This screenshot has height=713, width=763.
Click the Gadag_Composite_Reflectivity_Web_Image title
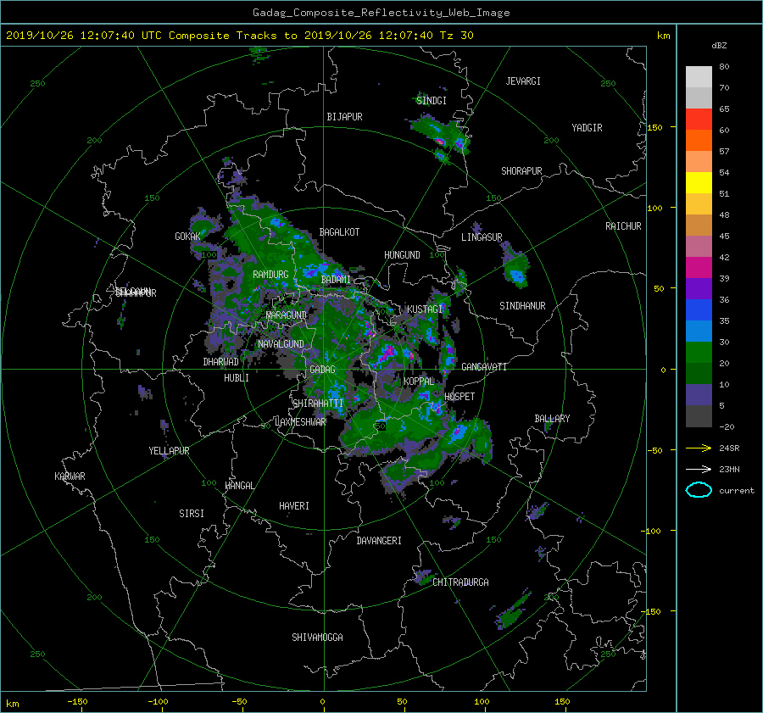tap(381, 13)
